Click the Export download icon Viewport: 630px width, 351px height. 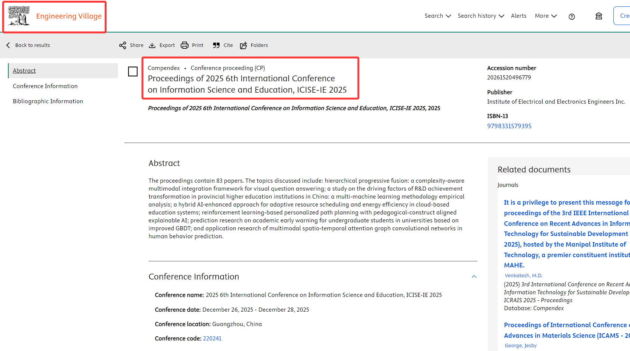[x=152, y=45]
